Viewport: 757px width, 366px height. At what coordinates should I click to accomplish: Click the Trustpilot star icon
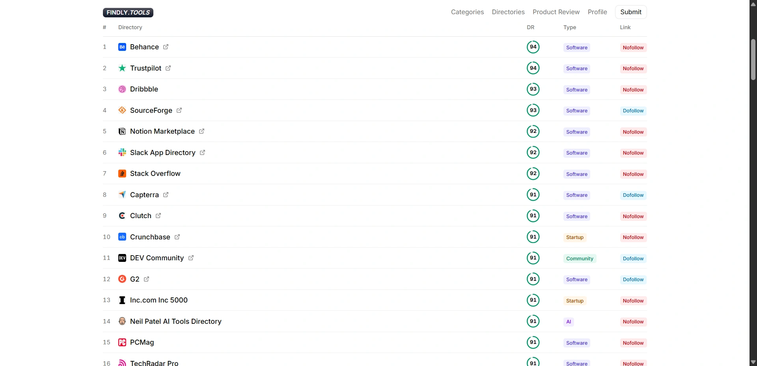coord(122,68)
